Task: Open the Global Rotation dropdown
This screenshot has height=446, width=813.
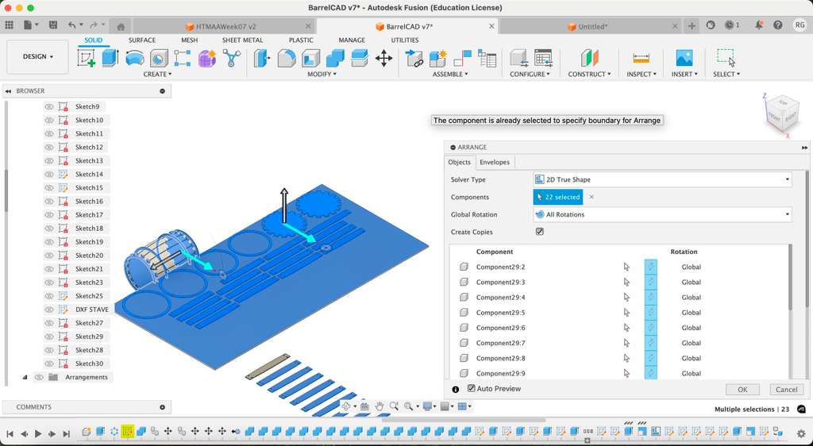Action: (x=662, y=214)
